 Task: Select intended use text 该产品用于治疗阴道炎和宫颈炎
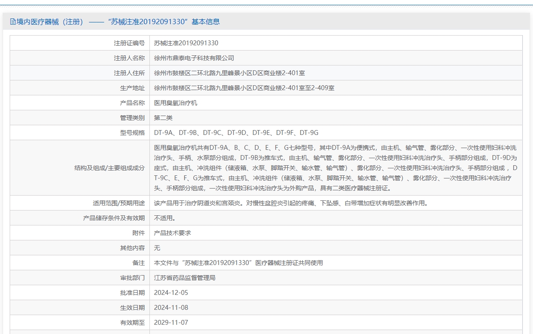[198, 203]
